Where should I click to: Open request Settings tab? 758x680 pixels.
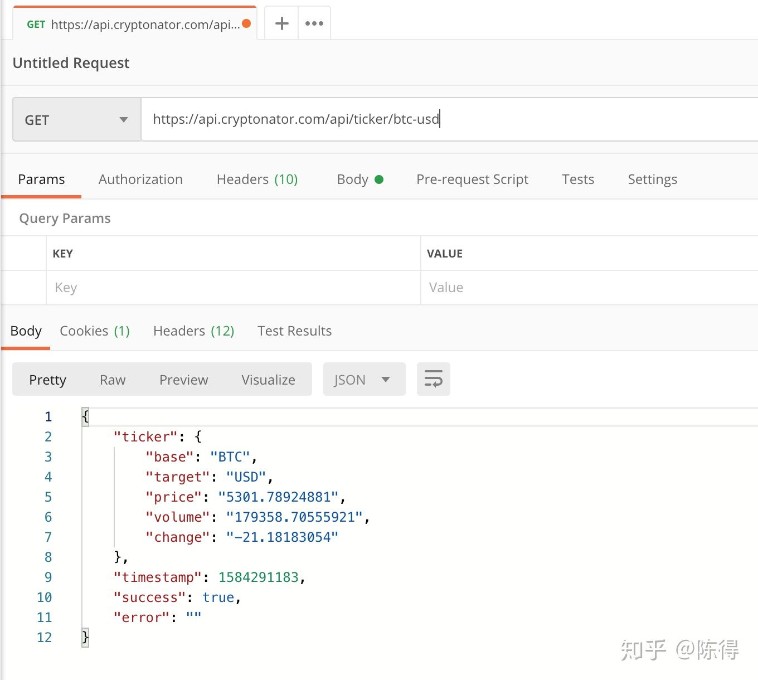[652, 179]
